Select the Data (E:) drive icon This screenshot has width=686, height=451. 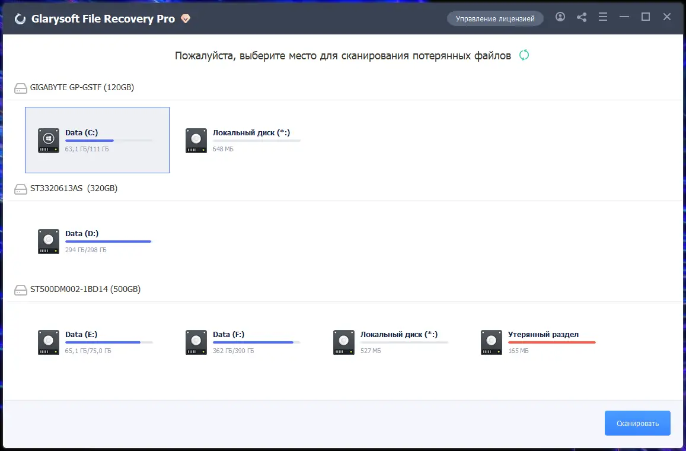pos(49,342)
